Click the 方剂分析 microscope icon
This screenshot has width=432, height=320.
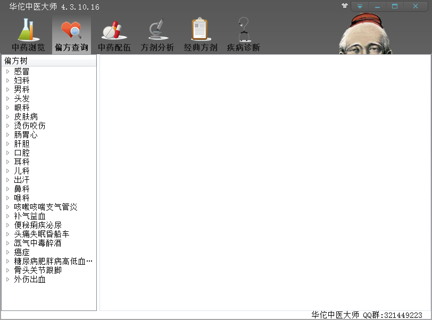(x=157, y=30)
